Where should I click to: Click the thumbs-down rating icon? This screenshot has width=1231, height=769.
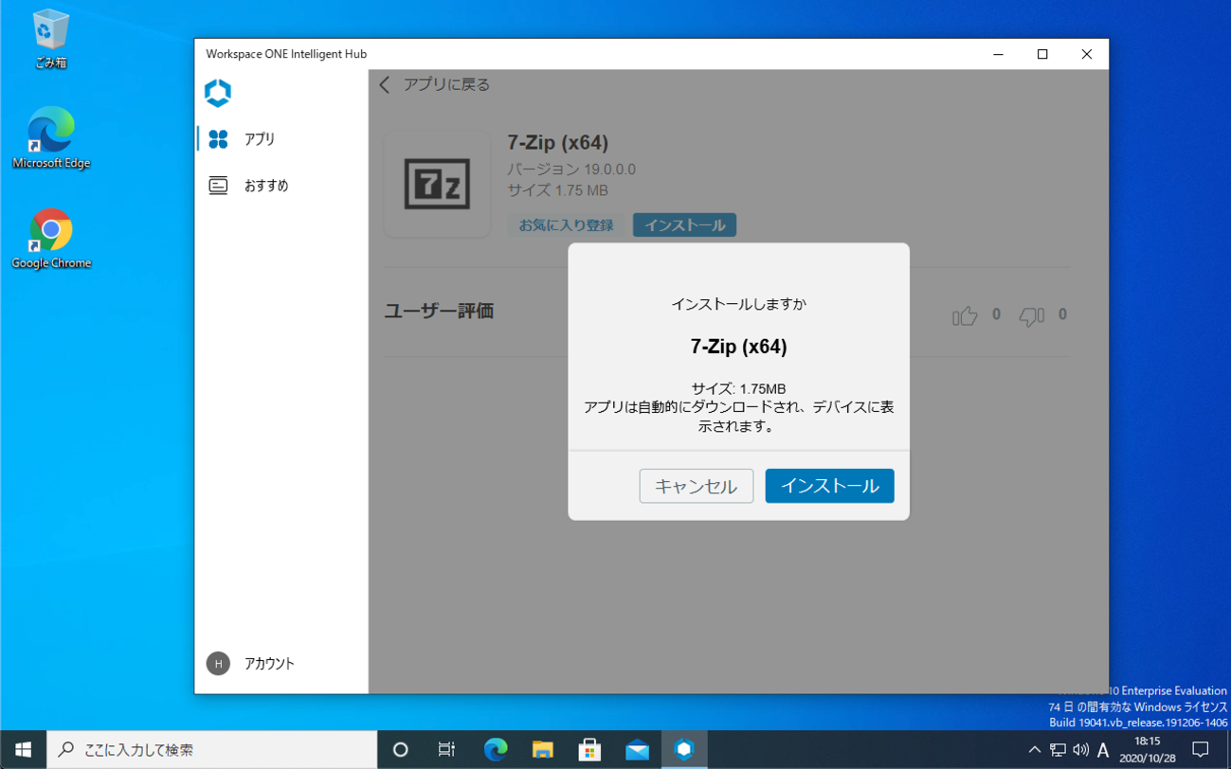point(1031,315)
